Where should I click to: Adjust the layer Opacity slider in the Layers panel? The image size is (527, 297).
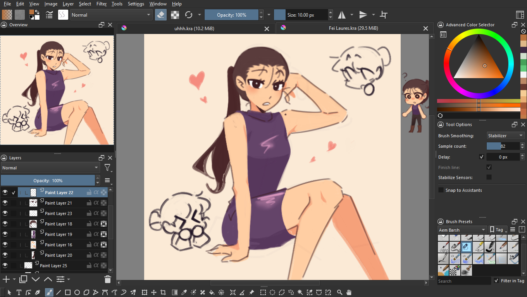coord(48,181)
